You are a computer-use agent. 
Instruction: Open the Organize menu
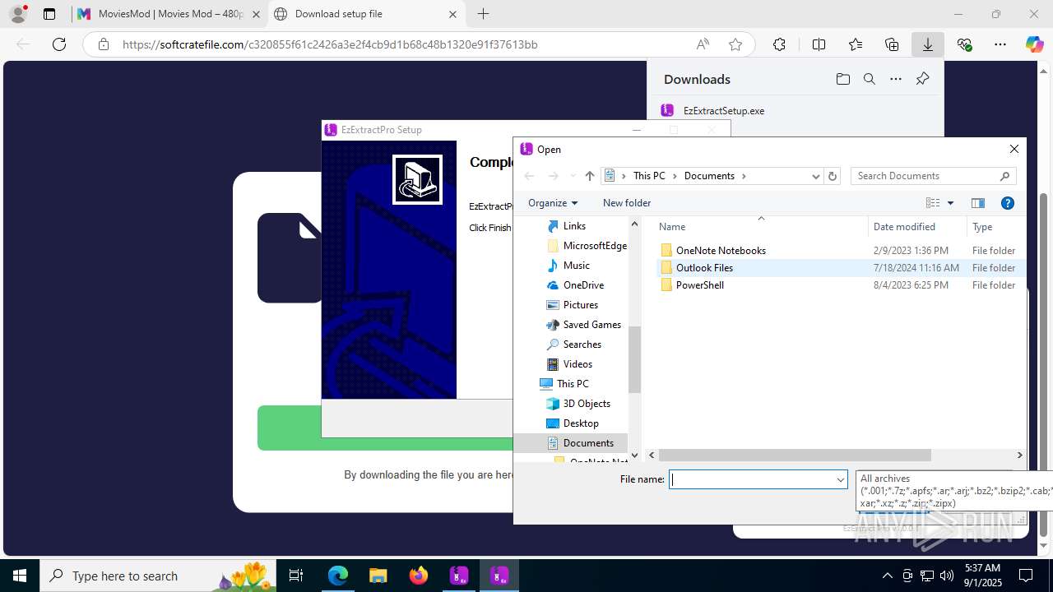point(553,203)
